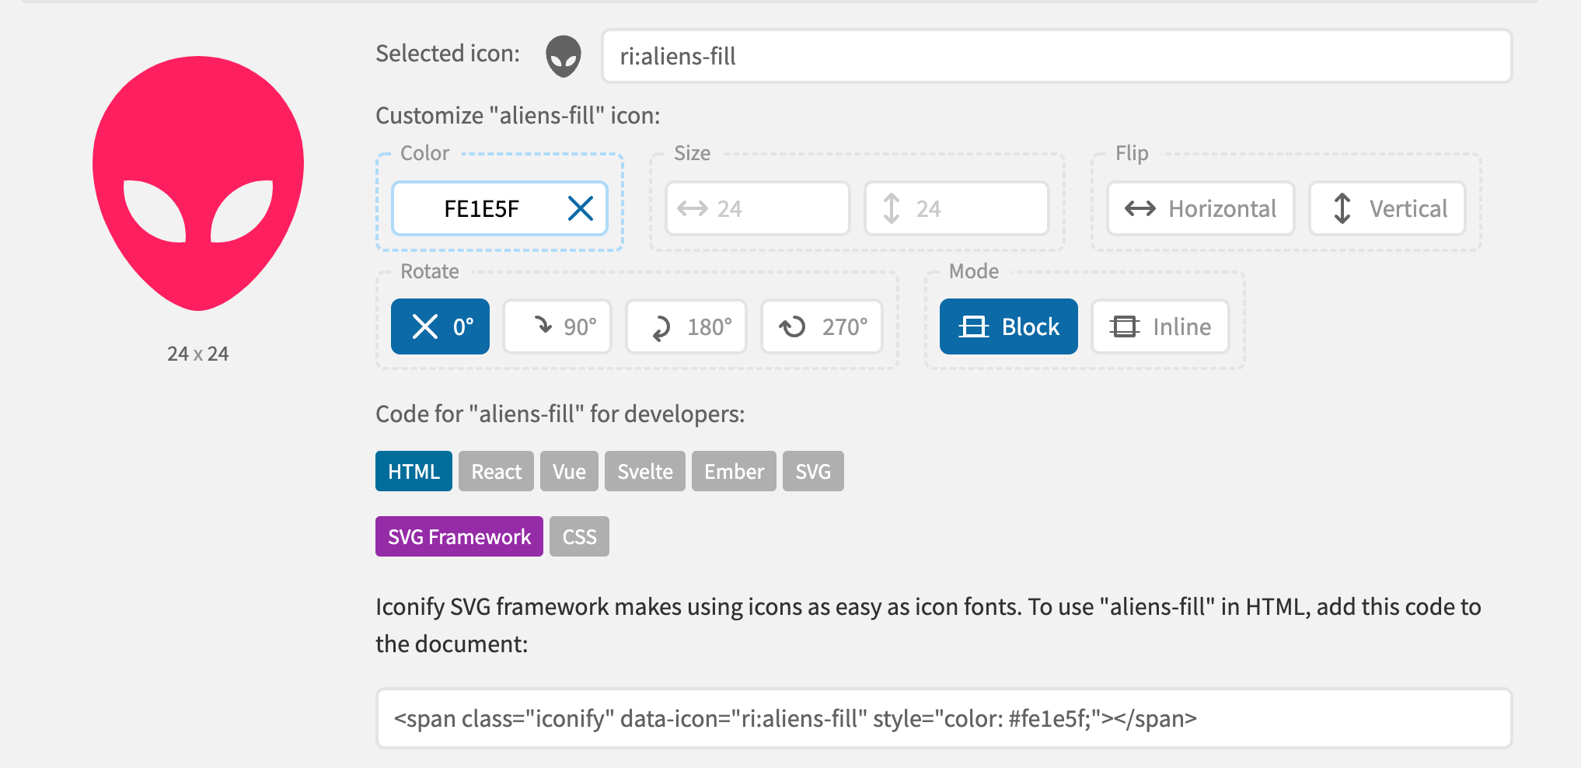
Task: Switch to Inline mode
Action: tap(1160, 326)
